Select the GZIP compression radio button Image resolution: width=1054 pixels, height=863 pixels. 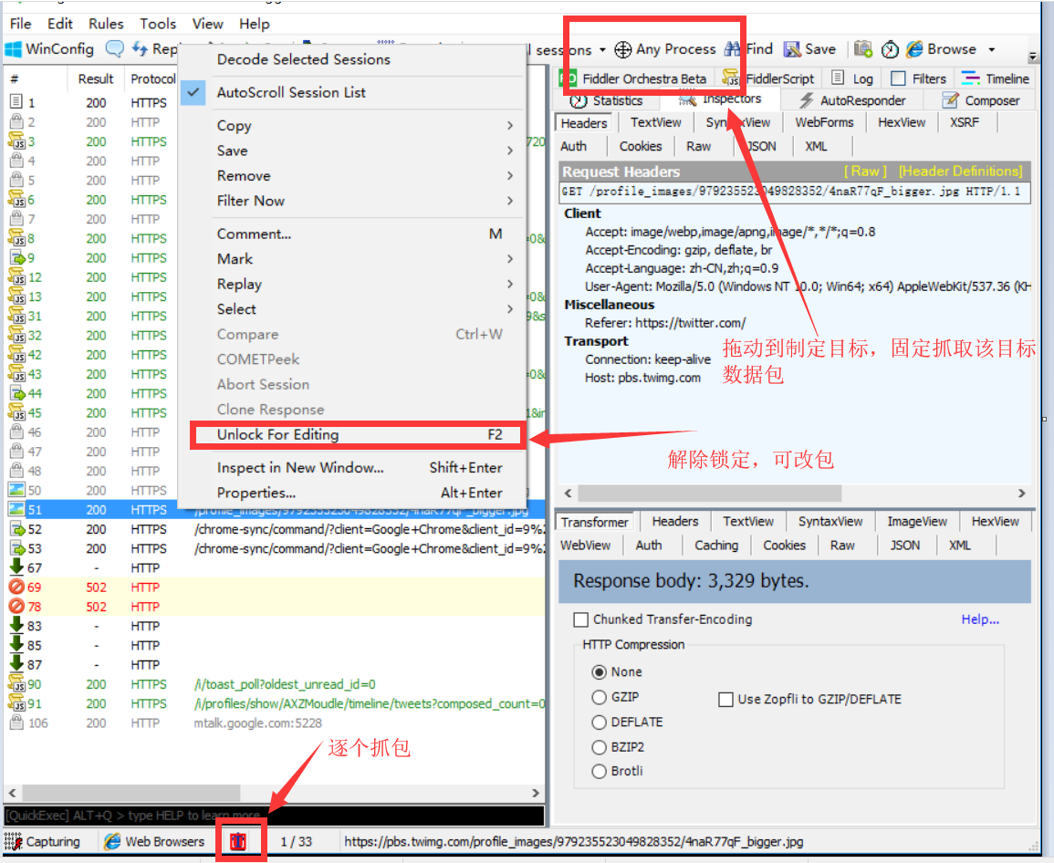600,697
